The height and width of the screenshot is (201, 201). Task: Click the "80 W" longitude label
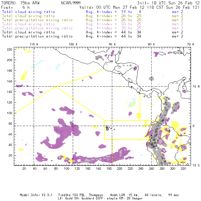151,44
